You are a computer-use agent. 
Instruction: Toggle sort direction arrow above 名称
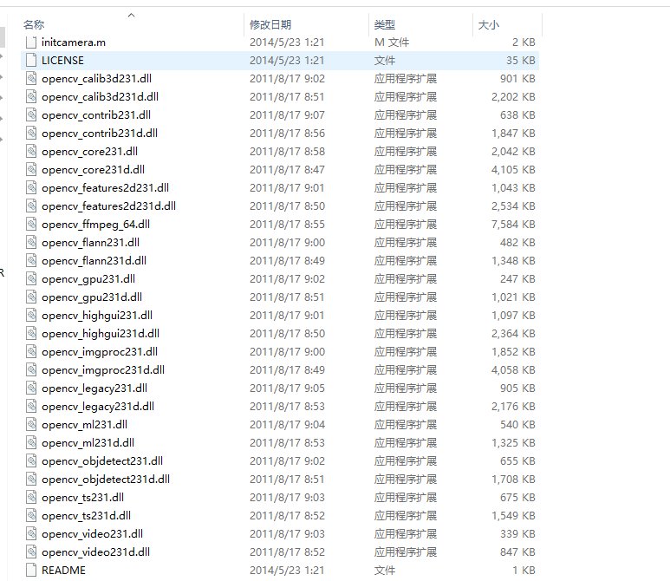tap(131, 16)
